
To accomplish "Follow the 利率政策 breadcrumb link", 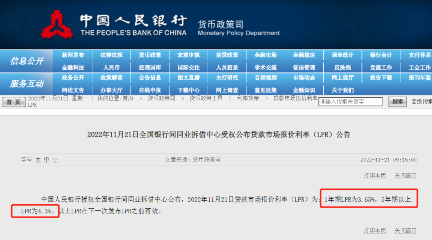I will pyautogui.click(x=248, y=98).
